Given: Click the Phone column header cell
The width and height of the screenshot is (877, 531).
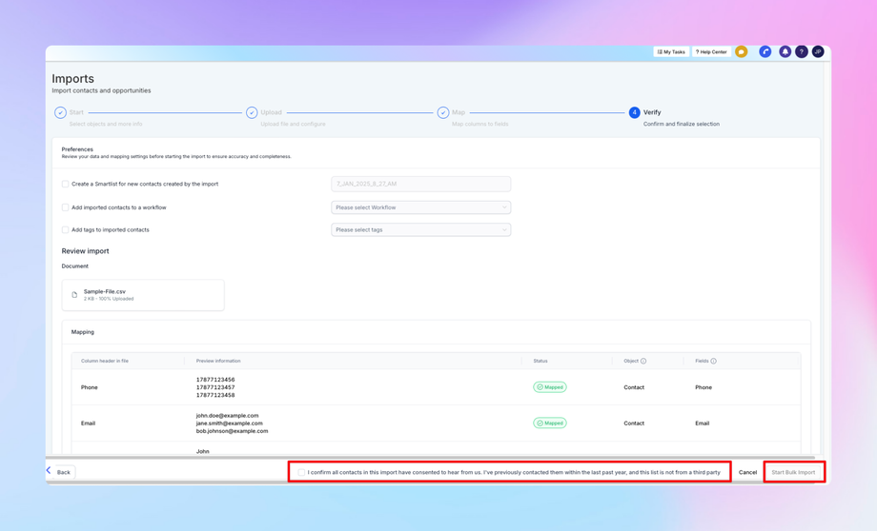Looking at the screenshot, I should 90,387.
